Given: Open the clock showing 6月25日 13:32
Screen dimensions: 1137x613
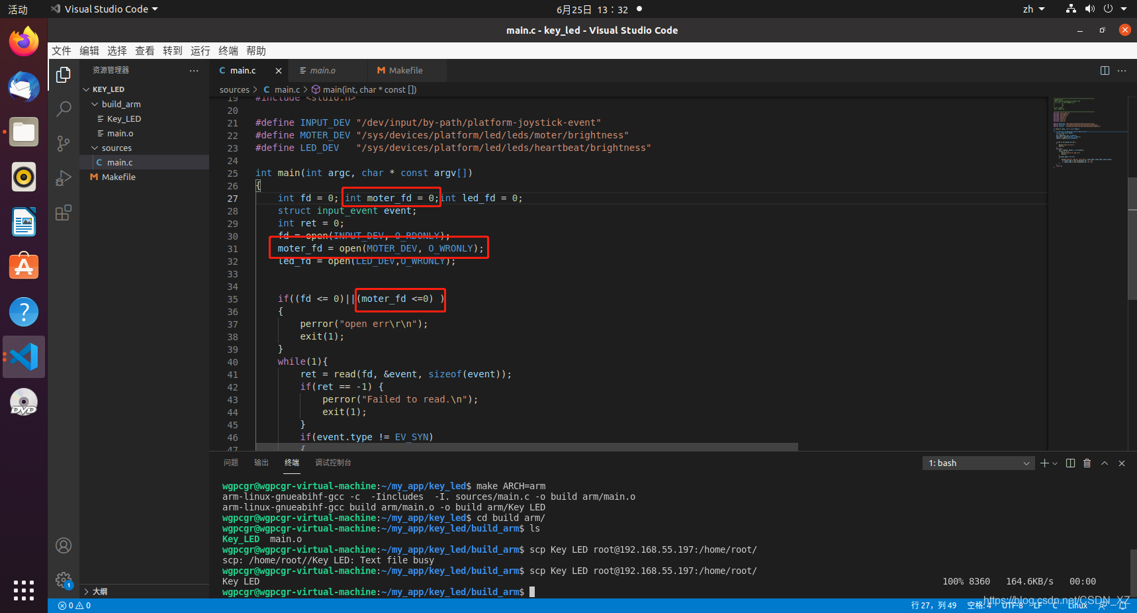Looking at the screenshot, I should (592, 9).
